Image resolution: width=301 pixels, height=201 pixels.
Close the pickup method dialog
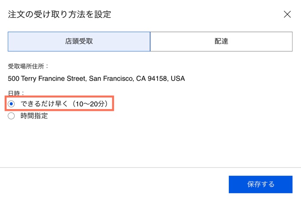click(287, 14)
